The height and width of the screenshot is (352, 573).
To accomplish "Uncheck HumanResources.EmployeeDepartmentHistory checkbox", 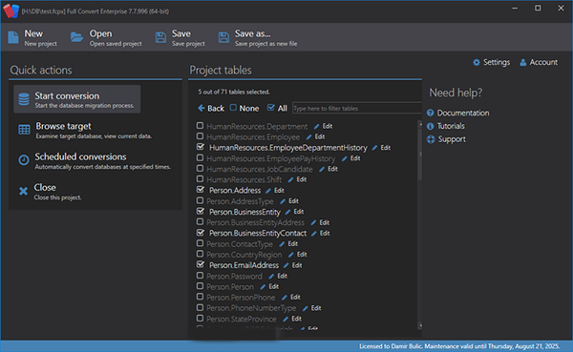I will (200, 147).
